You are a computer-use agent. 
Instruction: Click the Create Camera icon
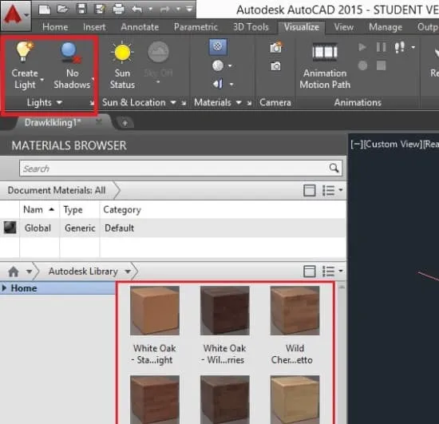coord(276,47)
